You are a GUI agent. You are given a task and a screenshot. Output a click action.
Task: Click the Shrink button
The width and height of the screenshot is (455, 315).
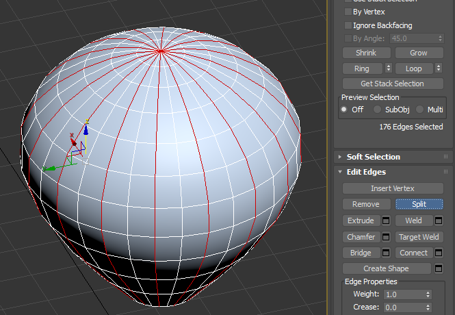click(367, 53)
